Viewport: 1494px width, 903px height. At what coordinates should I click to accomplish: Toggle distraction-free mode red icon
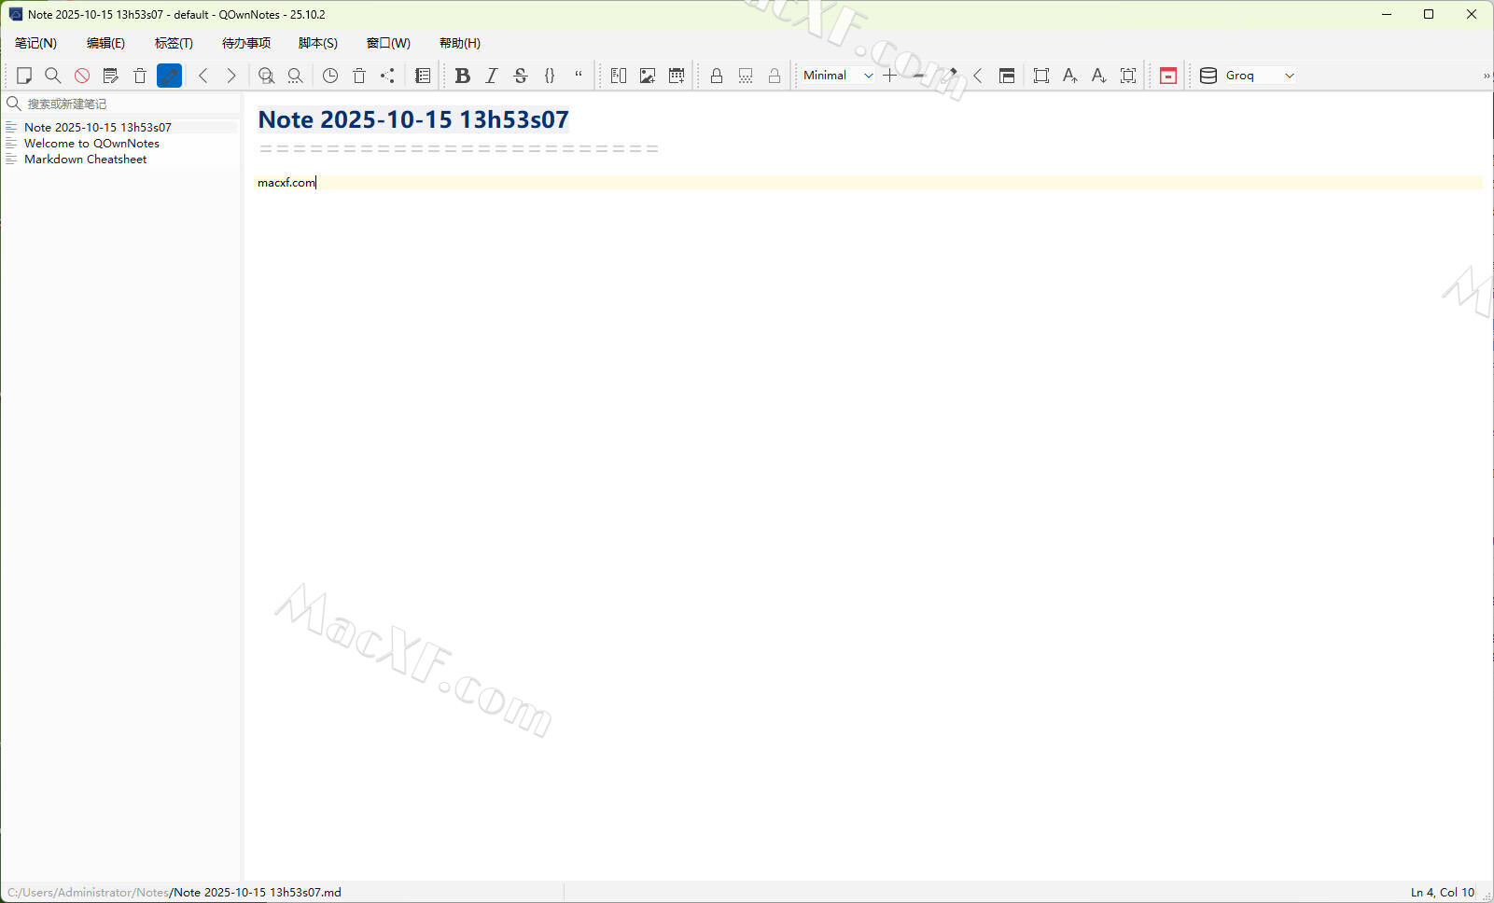pos(1167,76)
